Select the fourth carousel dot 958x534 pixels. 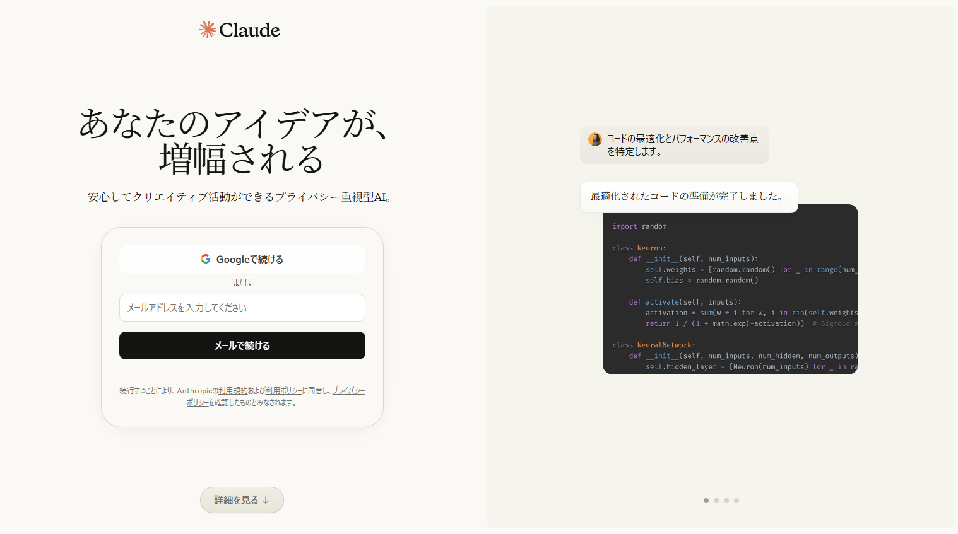click(x=736, y=501)
